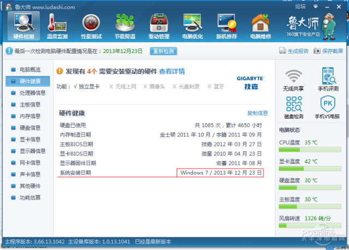Click the CPU温度 progress bar
Viewport: 349px width, 250px height.
(x=310, y=150)
